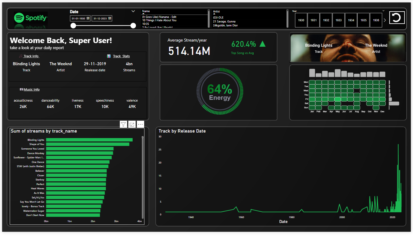
Task: Click the Someone You Loved bar
Action: click(x=80, y=149)
